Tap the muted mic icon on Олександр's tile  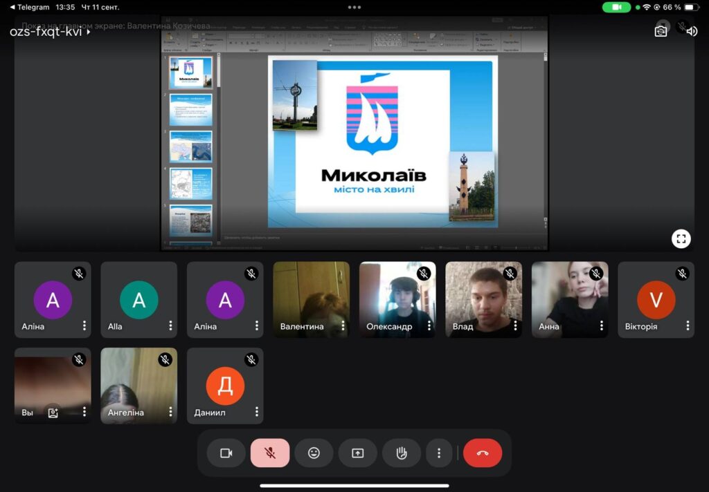click(423, 274)
